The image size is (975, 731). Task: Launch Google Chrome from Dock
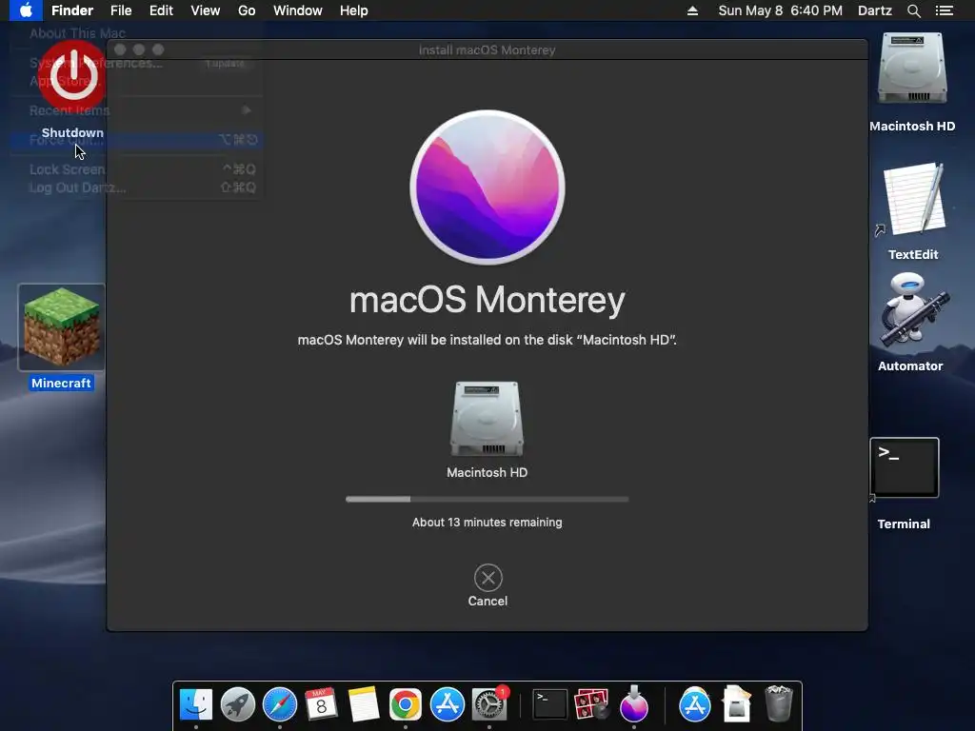(405, 705)
